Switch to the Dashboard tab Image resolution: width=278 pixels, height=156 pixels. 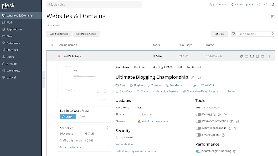coord(141,67)
